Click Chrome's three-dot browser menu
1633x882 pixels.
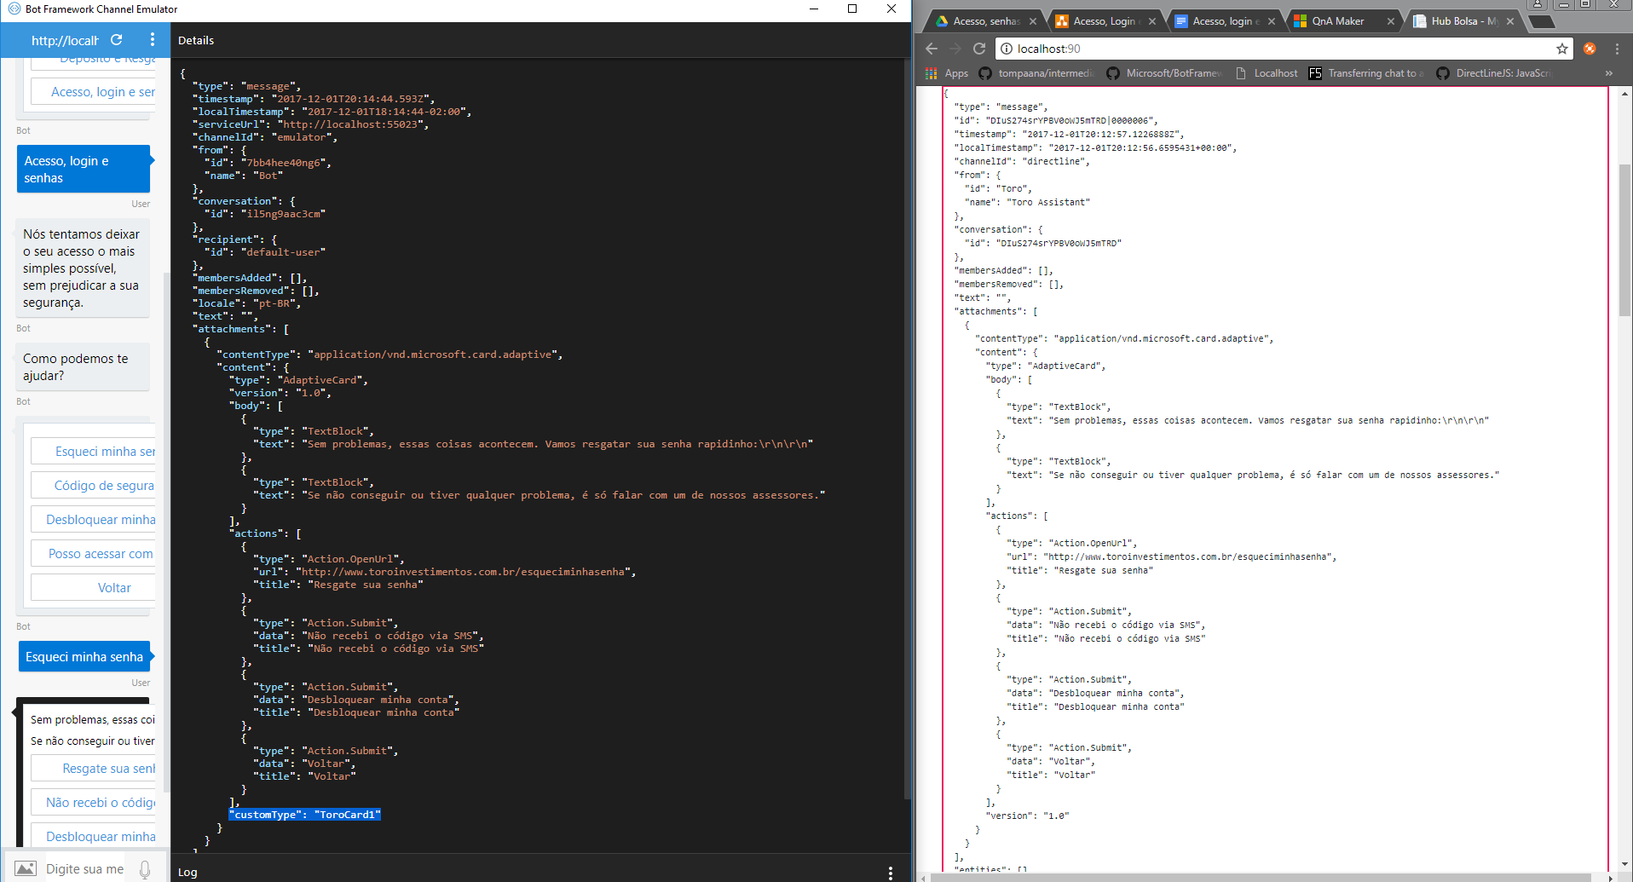click(1618, 49)
